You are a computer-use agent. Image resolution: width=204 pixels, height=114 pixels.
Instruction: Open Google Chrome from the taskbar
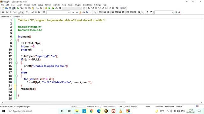[91, 111]
